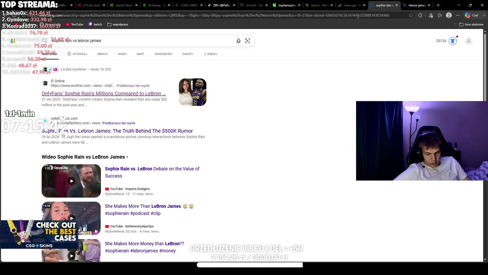Add page to favorites with the star icon
The width and height of the screenshot is (488, 275).
point(411,15)
